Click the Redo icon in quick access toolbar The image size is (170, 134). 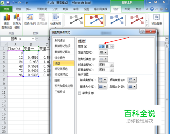[x=19, y=3]
